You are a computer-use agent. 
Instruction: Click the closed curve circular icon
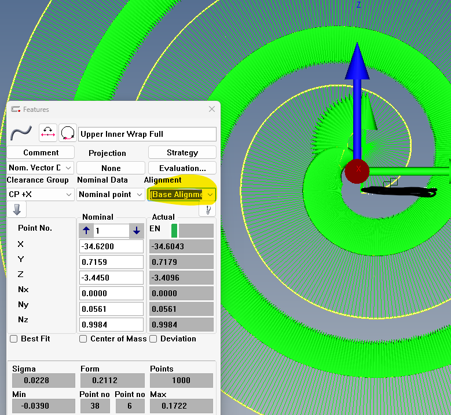pos(68,133)
